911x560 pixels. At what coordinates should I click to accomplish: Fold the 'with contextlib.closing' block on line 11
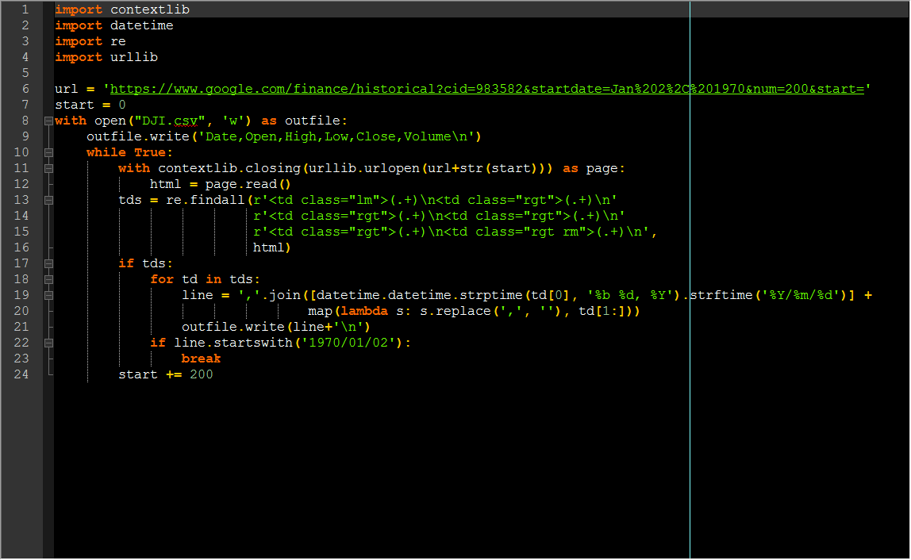49,168
